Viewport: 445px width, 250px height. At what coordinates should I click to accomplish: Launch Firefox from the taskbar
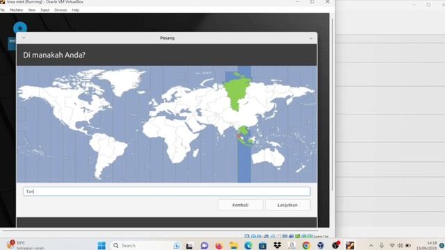point(219,245)
